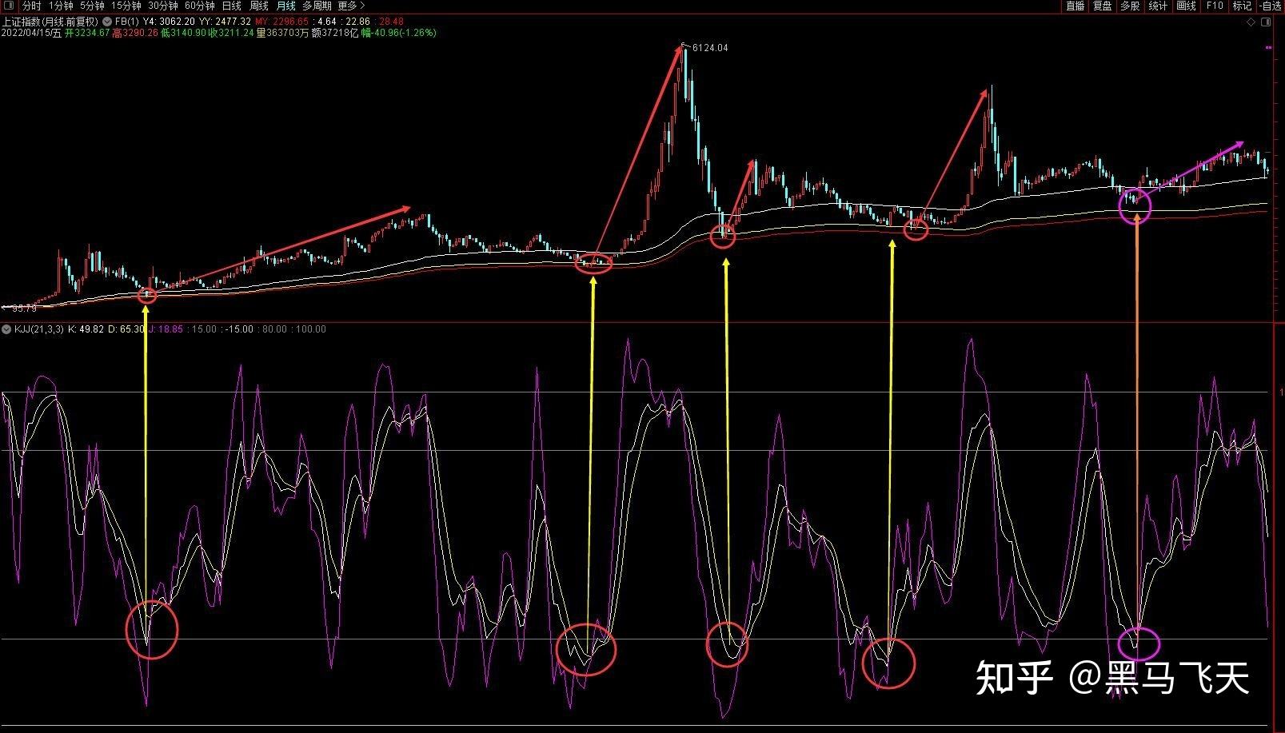Open F10 company info

[1215, 6]
